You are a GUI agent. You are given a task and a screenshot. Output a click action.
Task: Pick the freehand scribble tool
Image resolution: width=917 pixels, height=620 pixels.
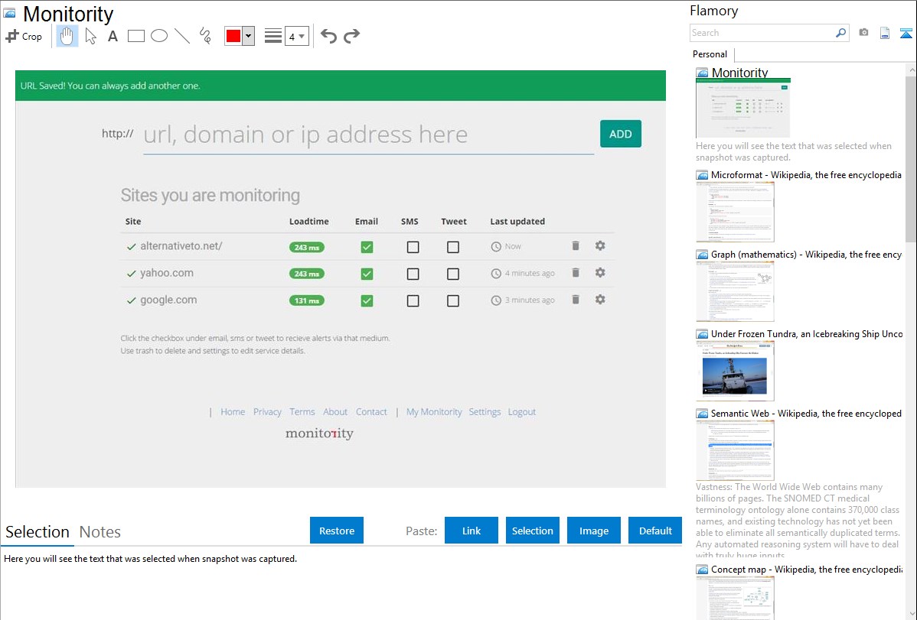click(x=205, y=36)
